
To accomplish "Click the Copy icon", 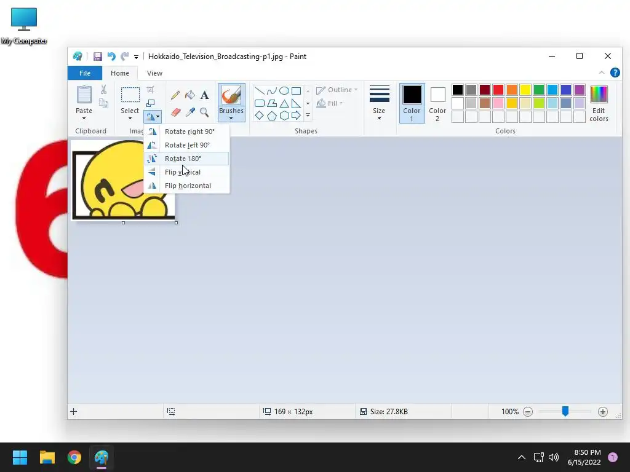I will [x=103, y=103].
